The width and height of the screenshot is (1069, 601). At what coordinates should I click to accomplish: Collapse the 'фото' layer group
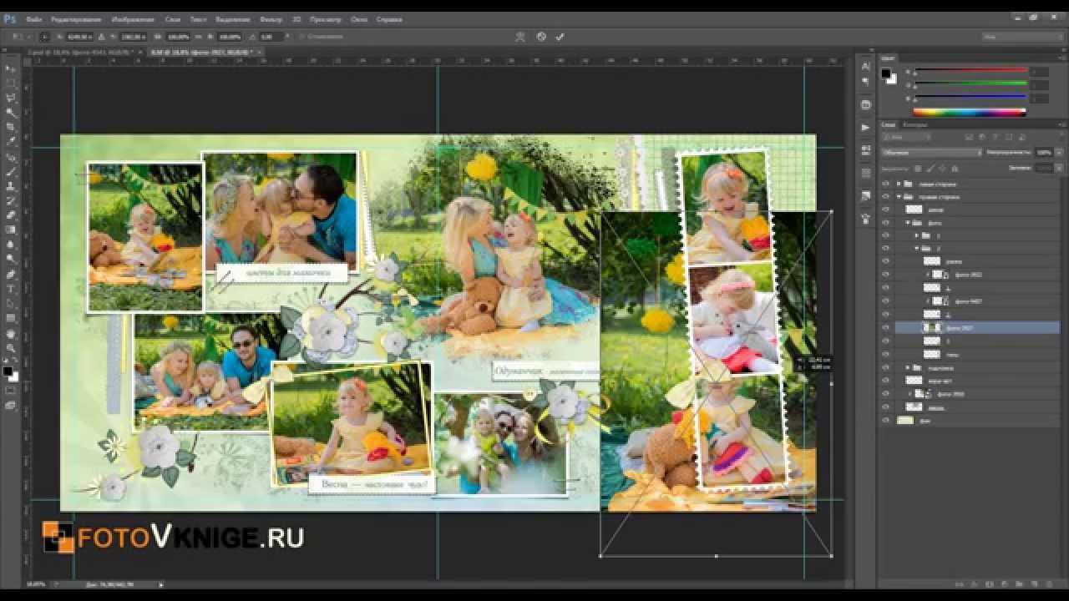click(908, 223)
